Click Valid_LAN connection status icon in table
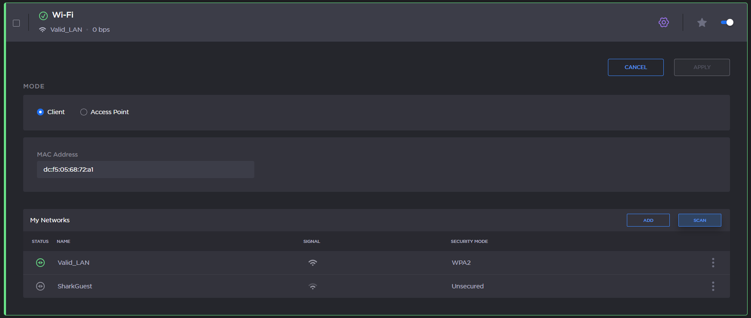The image size is (751, 318). pos(40,263)
